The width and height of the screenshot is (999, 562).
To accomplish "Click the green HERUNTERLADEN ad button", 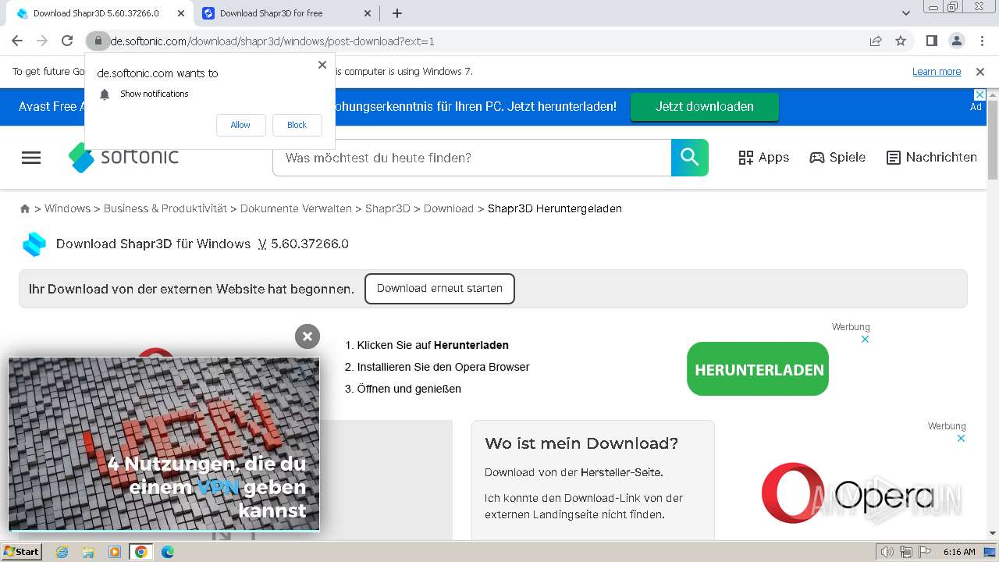I will pos(758,369).
